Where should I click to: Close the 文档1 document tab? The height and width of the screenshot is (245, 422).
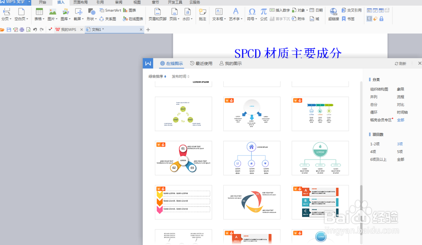(x=141, y=29)
